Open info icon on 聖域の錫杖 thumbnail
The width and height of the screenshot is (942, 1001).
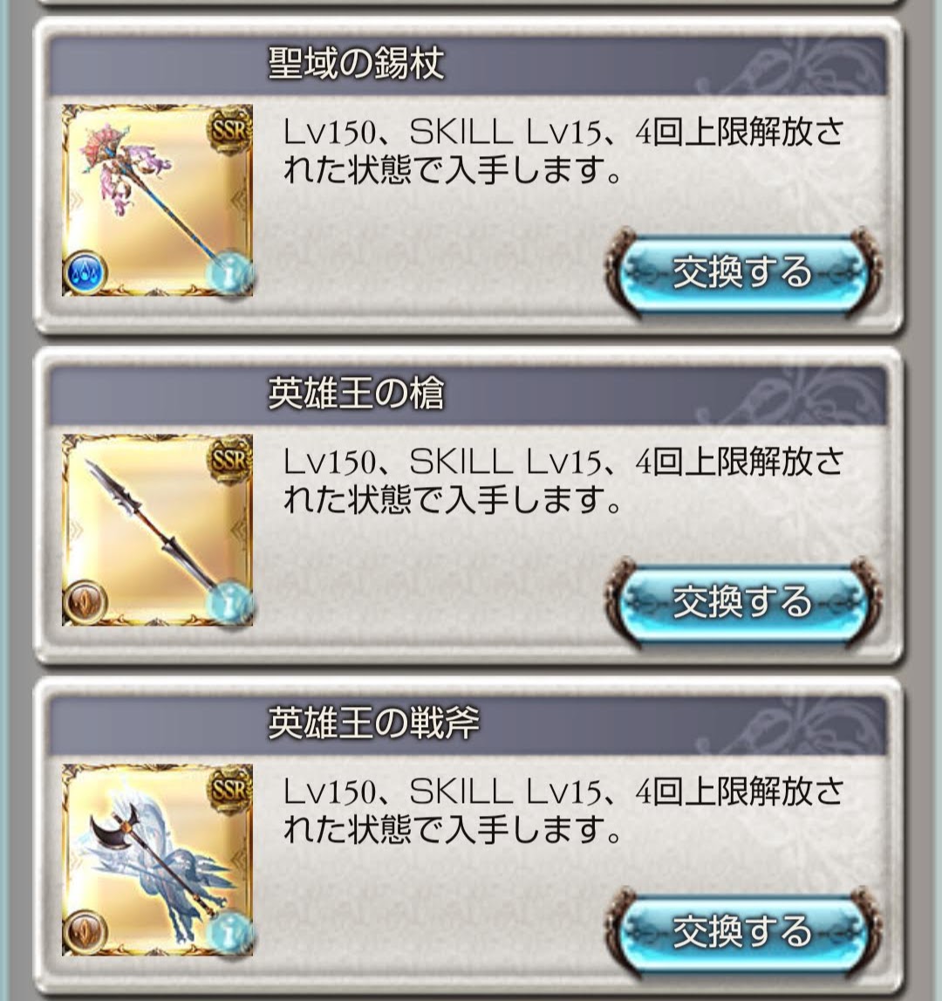(228, 273)
